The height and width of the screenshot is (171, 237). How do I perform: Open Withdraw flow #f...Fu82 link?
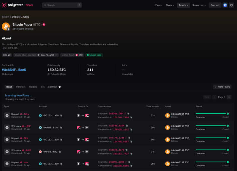26,150
